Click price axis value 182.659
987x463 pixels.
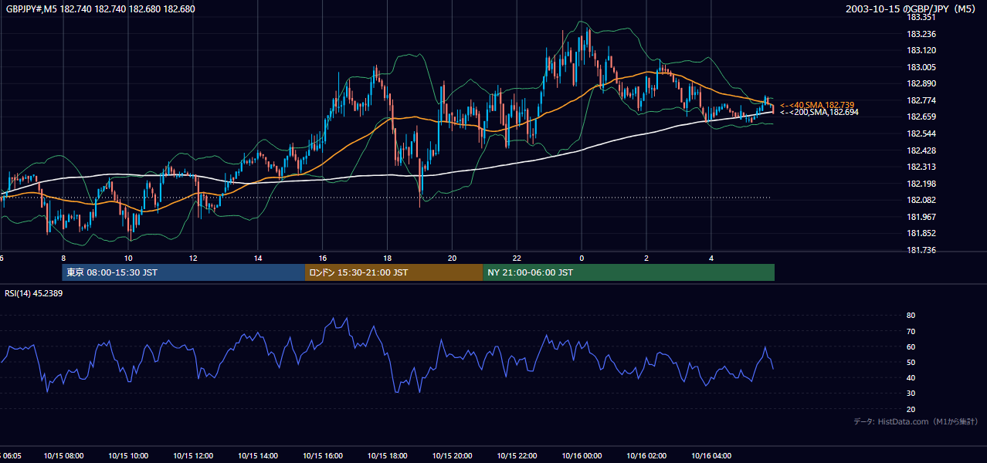921,117
